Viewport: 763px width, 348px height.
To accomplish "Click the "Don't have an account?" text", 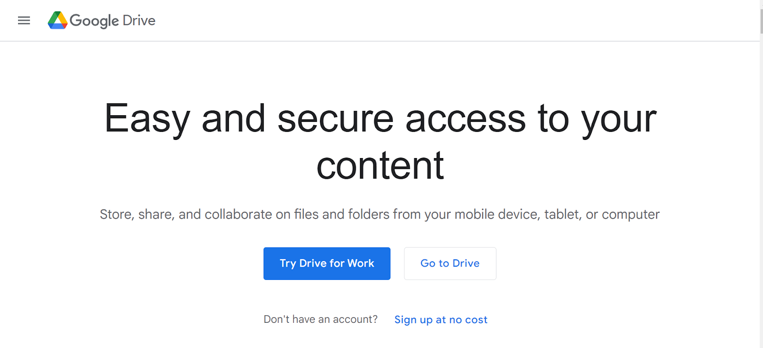I will [x=320, y=319].
